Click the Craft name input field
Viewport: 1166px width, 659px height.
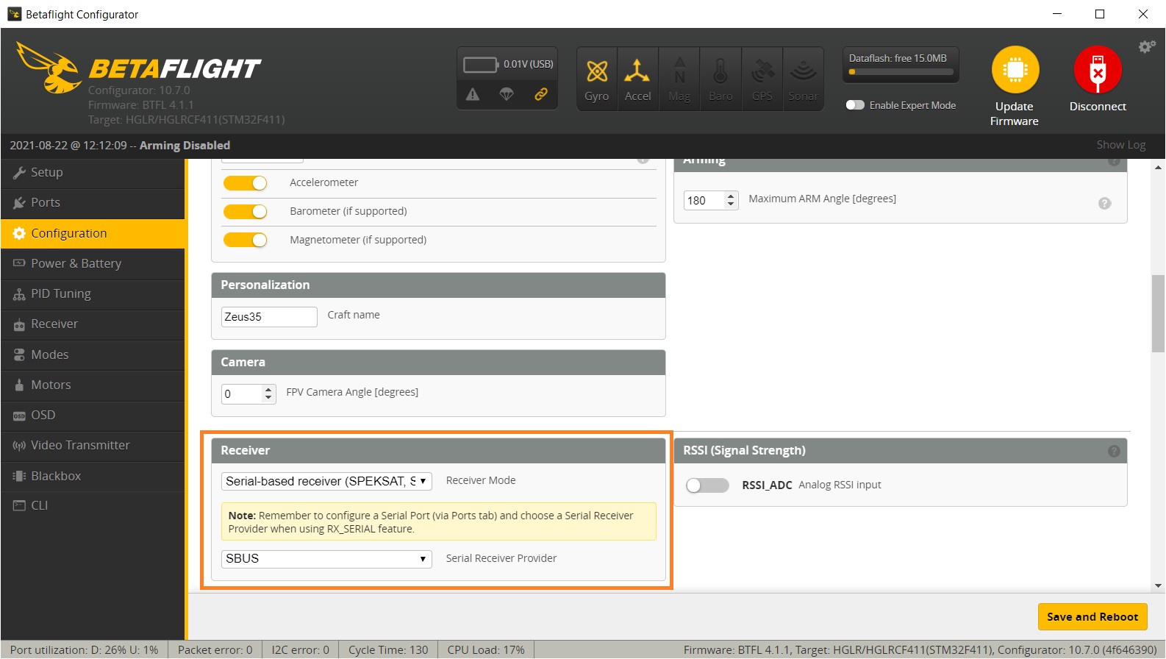pyautogui.click(x=269, y=317)
